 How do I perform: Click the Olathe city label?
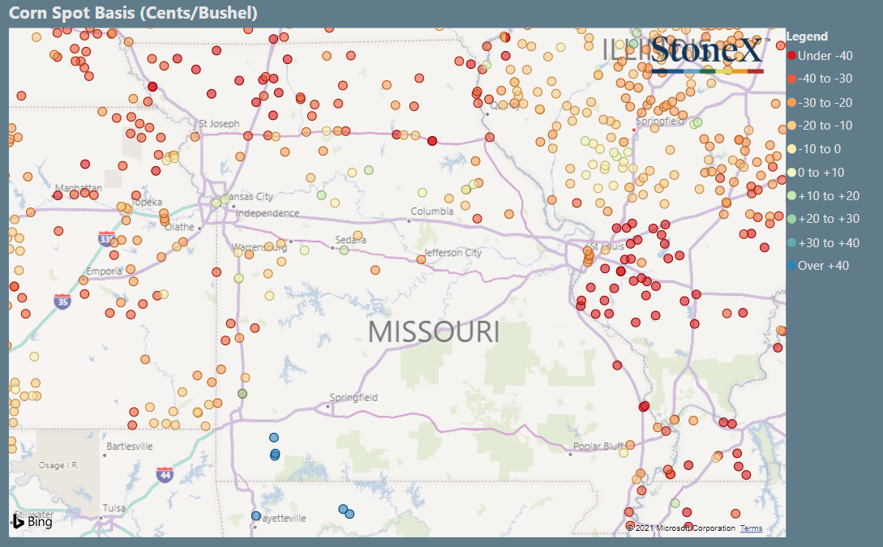[180, 227]
